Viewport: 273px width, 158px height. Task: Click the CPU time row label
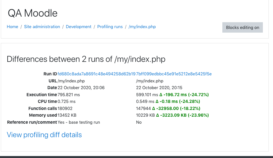click(x=47, y=101)
